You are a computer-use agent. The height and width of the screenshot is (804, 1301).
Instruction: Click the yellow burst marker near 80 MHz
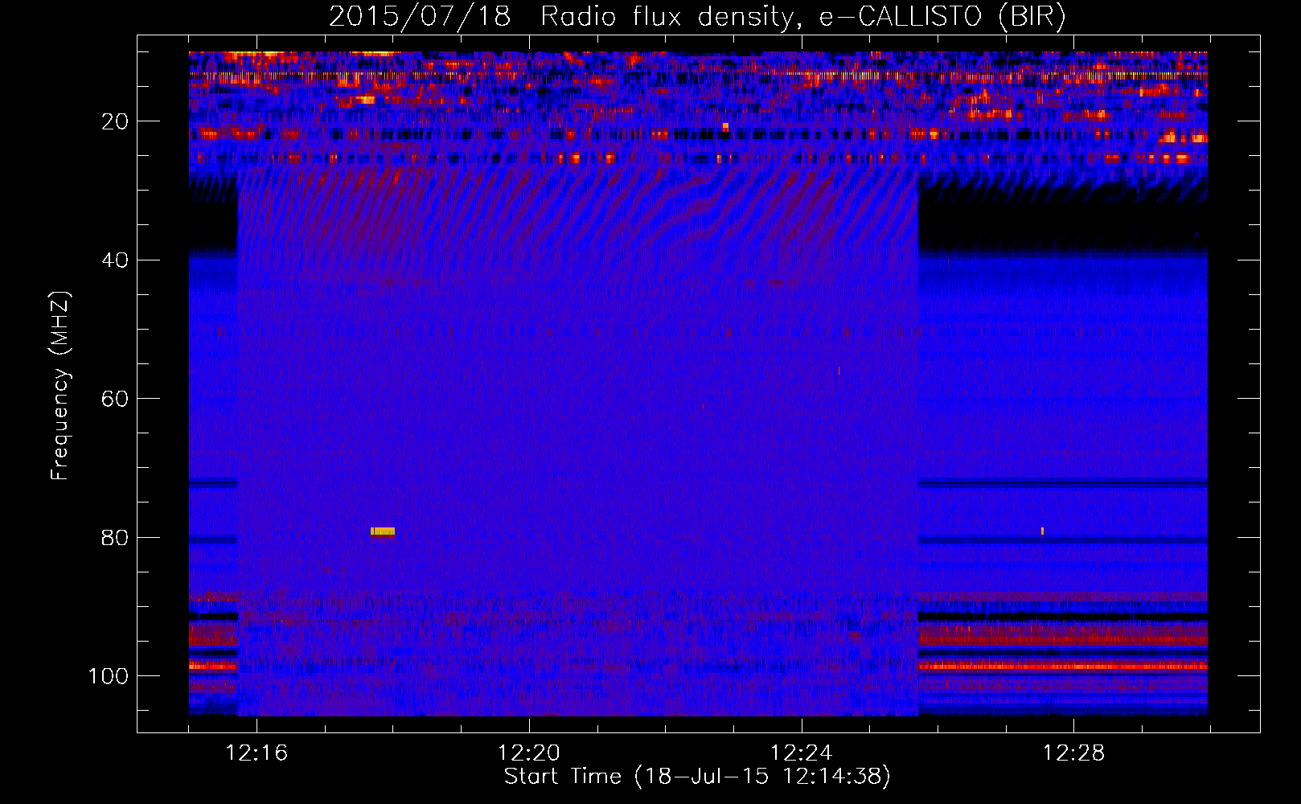(x=383, y=531)
